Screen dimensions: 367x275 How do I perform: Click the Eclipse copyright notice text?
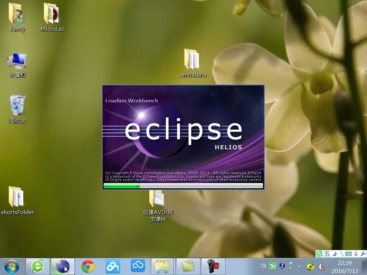point(184,176)
